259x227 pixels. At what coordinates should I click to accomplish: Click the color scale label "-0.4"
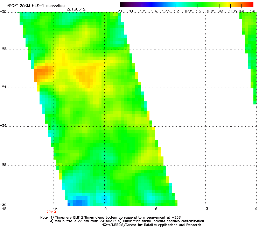153,11
